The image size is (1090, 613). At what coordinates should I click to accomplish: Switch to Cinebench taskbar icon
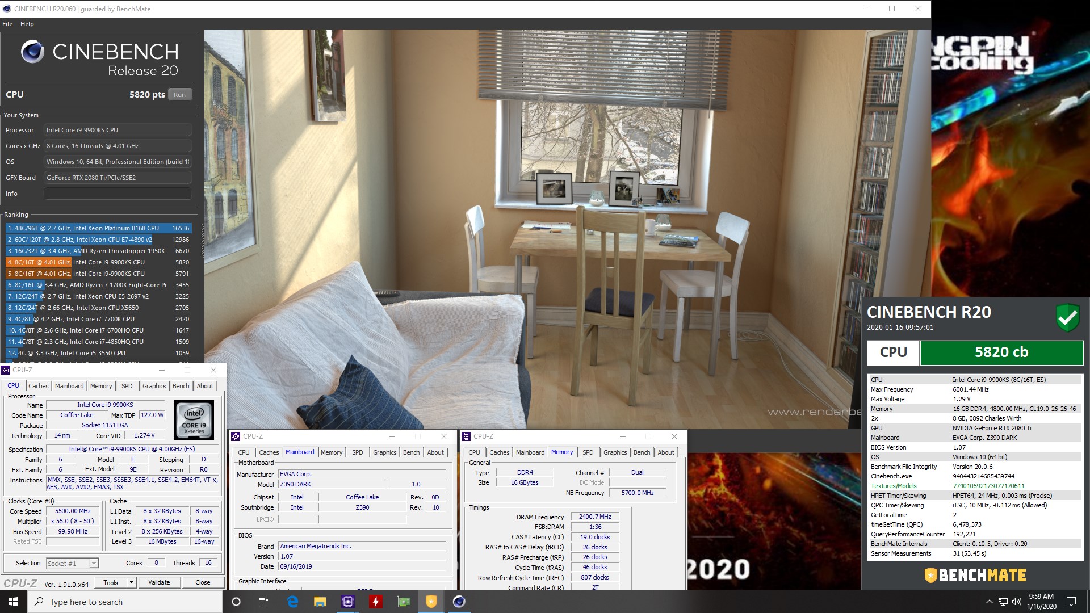(x=459, y=602)
